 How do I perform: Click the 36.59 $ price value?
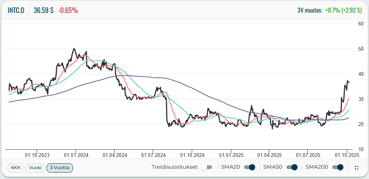(44, 10)
